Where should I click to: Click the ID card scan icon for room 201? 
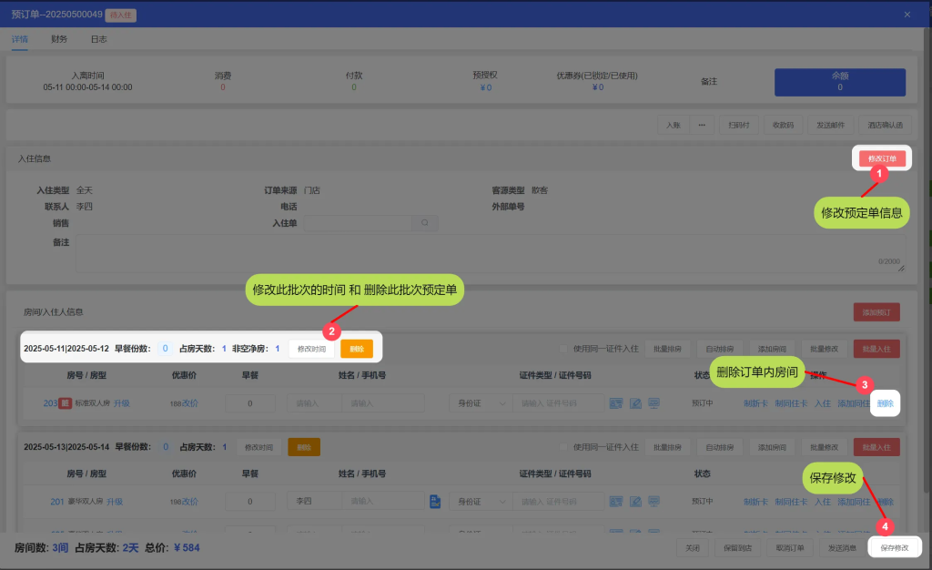click(616, 502)
